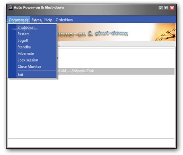Select the Standby command
This screenshot has height=155, width=183.
[33, 47]
